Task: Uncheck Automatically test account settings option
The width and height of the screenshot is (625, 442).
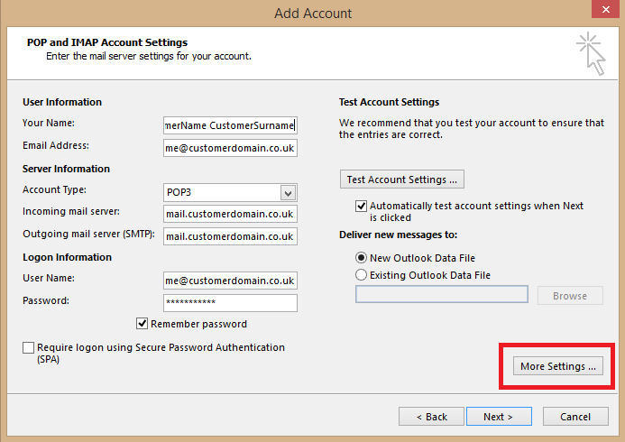Action: tap(362, 206)
